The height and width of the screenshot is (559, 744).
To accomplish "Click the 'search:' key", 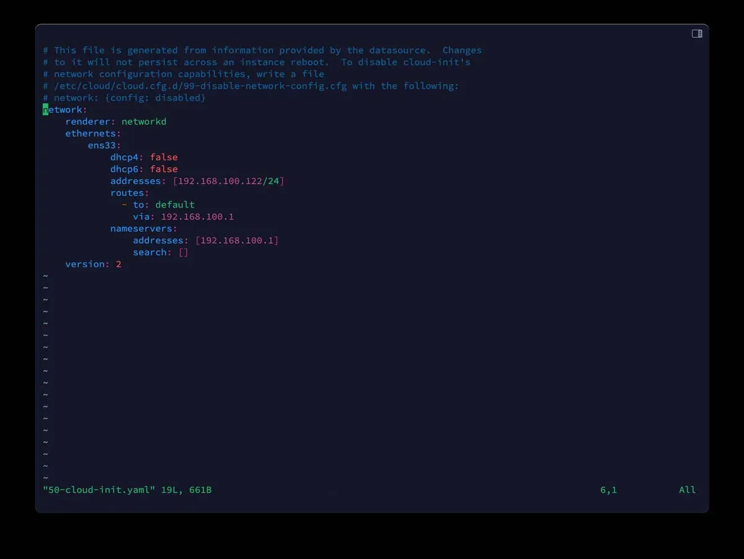I will click(x=153, y=252).
